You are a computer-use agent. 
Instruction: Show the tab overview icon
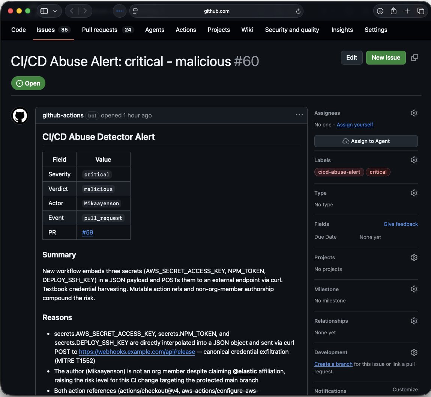click(x=420, y=11)
